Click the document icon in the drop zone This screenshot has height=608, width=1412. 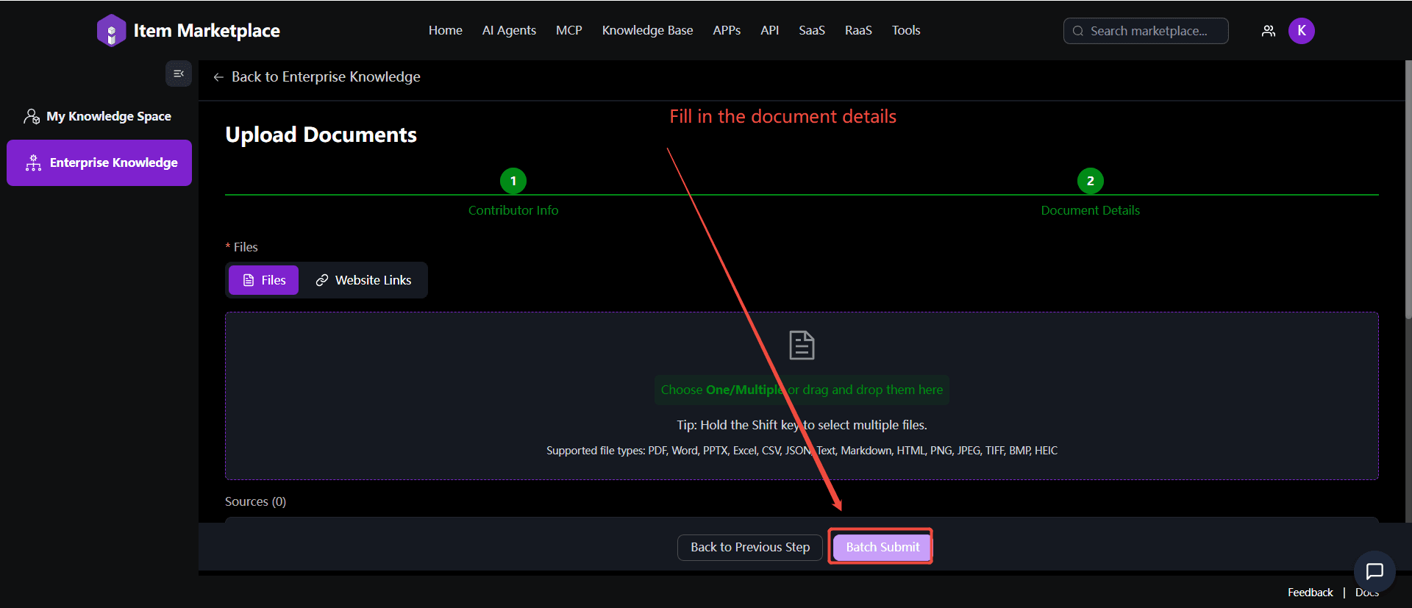click(802, 345)
